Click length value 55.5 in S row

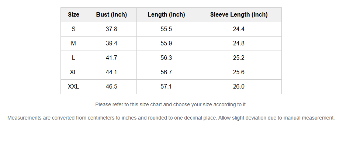click(x=166, y=29)
